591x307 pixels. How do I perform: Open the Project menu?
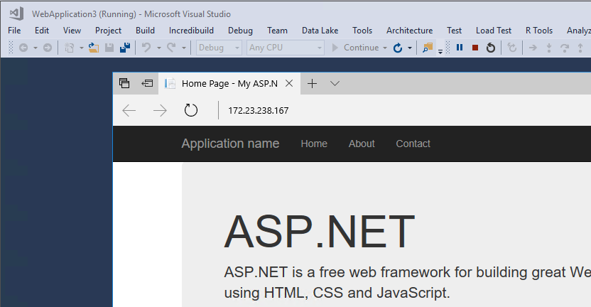(108, 31)
